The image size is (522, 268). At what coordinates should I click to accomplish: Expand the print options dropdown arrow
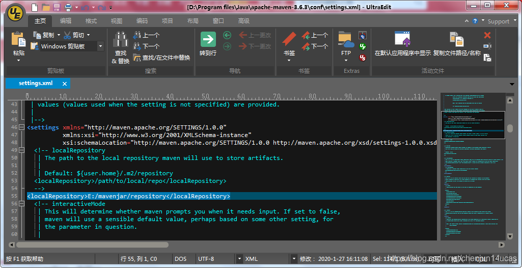(x=76, y=7)
